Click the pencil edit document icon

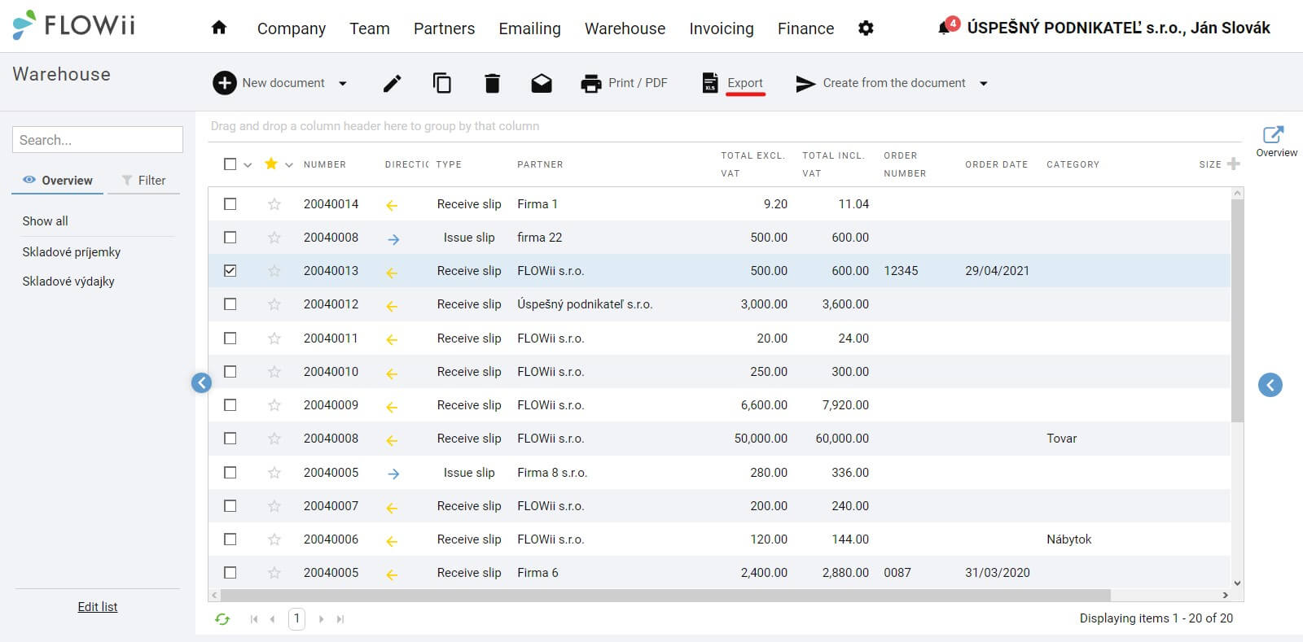click(392, 83)
